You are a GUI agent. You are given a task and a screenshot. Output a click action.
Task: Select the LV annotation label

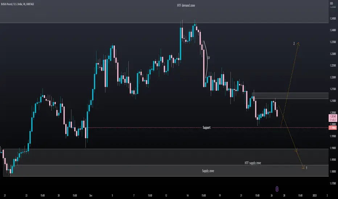(209, 58)
